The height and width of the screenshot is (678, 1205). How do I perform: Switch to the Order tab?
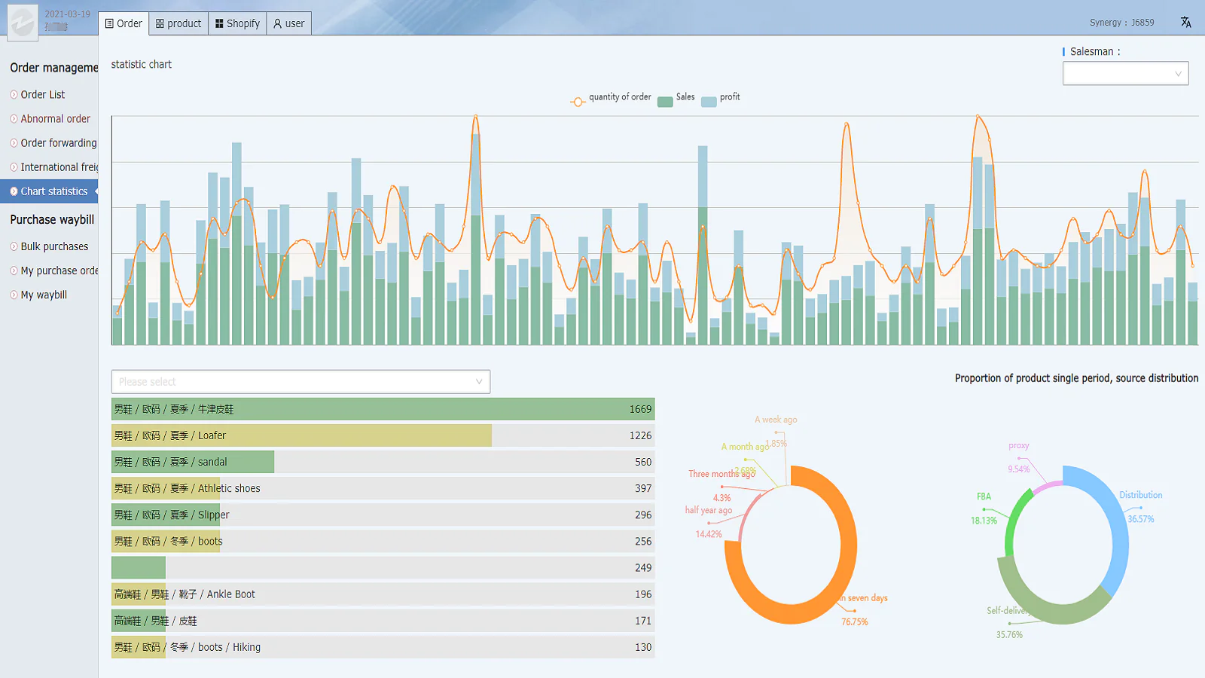coord(124,24)
